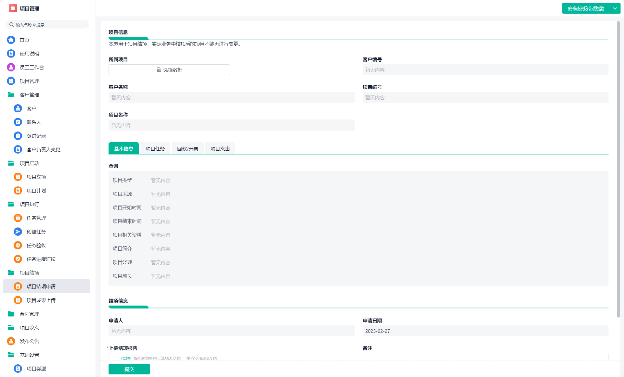The image size is (624, 377).
Task: Click the 创建任务 paper-plane icon
Action: click(x=18, y=232)
